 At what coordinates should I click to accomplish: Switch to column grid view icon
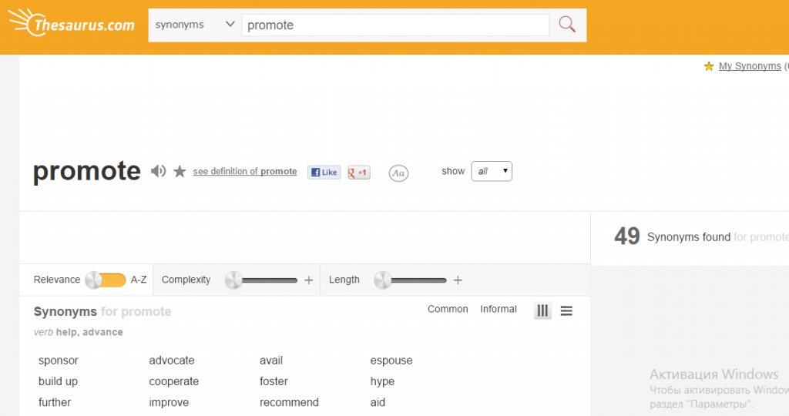click(x=542, y=310)
